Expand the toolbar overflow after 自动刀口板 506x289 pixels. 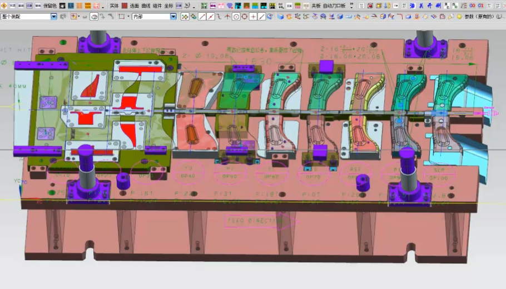[x=351, y=6]
